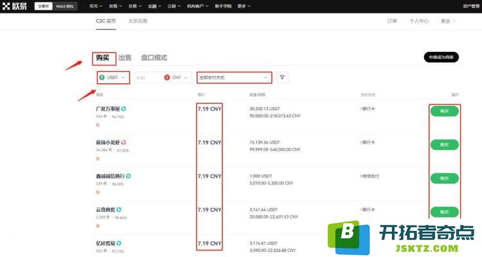The width and height of the screenshot is (482, 257).
Task: Click 微信支付 payment method for 鑫诚诚信商行
Action: tap(370, 176)
